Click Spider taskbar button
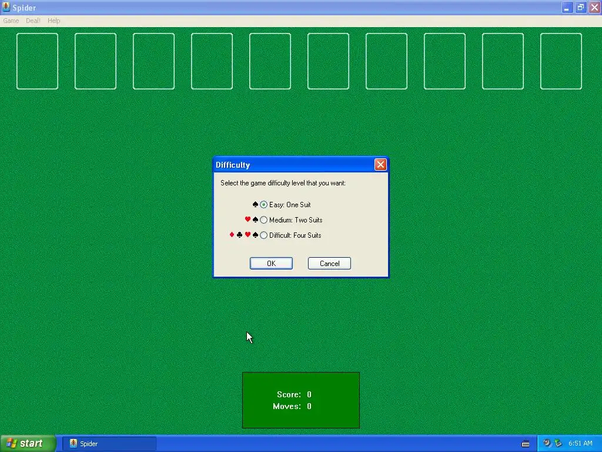Screen dimensions: 602x452 (109, 444)
